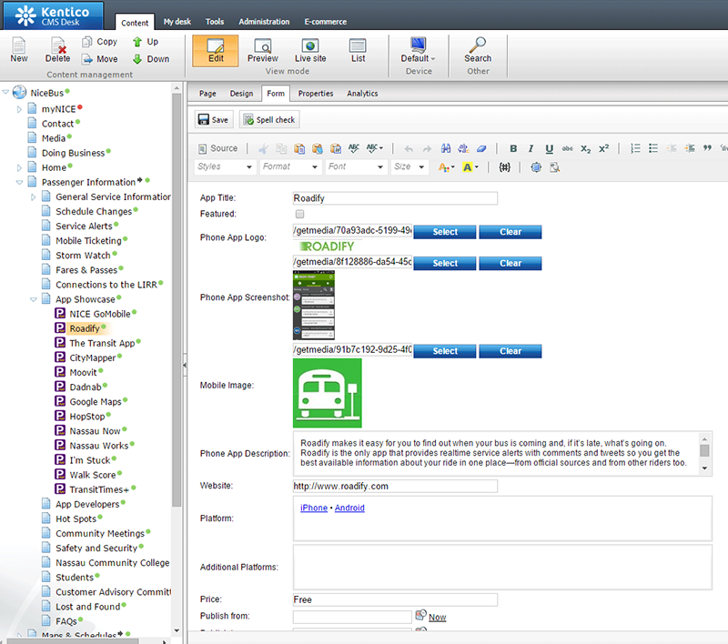
Task: Open the Search tool
Action: tap(478, 51)
